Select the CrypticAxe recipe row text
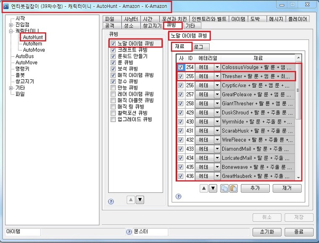 coord(258,86)
